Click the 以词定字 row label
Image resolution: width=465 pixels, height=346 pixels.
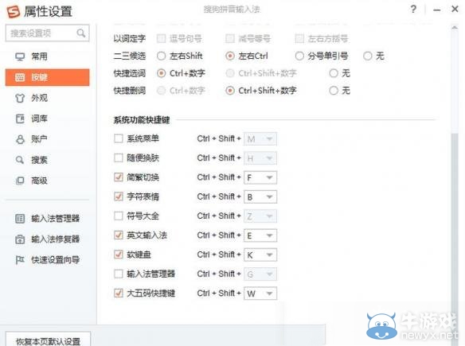pyautogui.click(x=130, y=38)
